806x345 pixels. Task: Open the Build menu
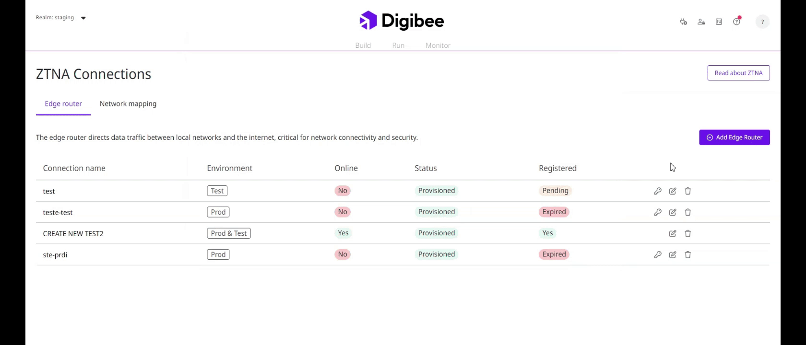(363, 46)
